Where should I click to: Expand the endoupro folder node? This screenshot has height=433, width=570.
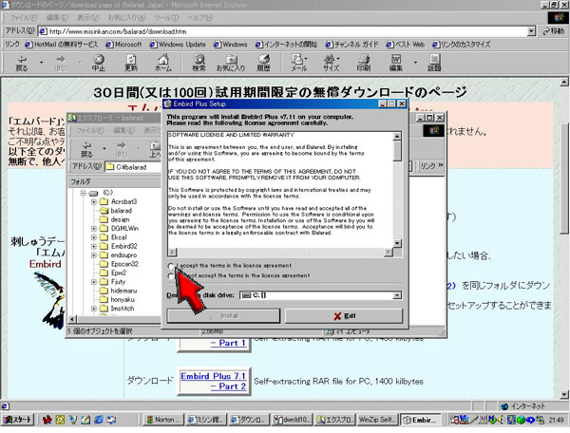[x=94, y=255]
